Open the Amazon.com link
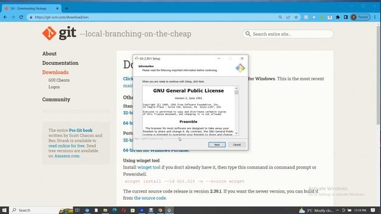The image size is (381, 214). pyautogui.click(x=67, y=156)
